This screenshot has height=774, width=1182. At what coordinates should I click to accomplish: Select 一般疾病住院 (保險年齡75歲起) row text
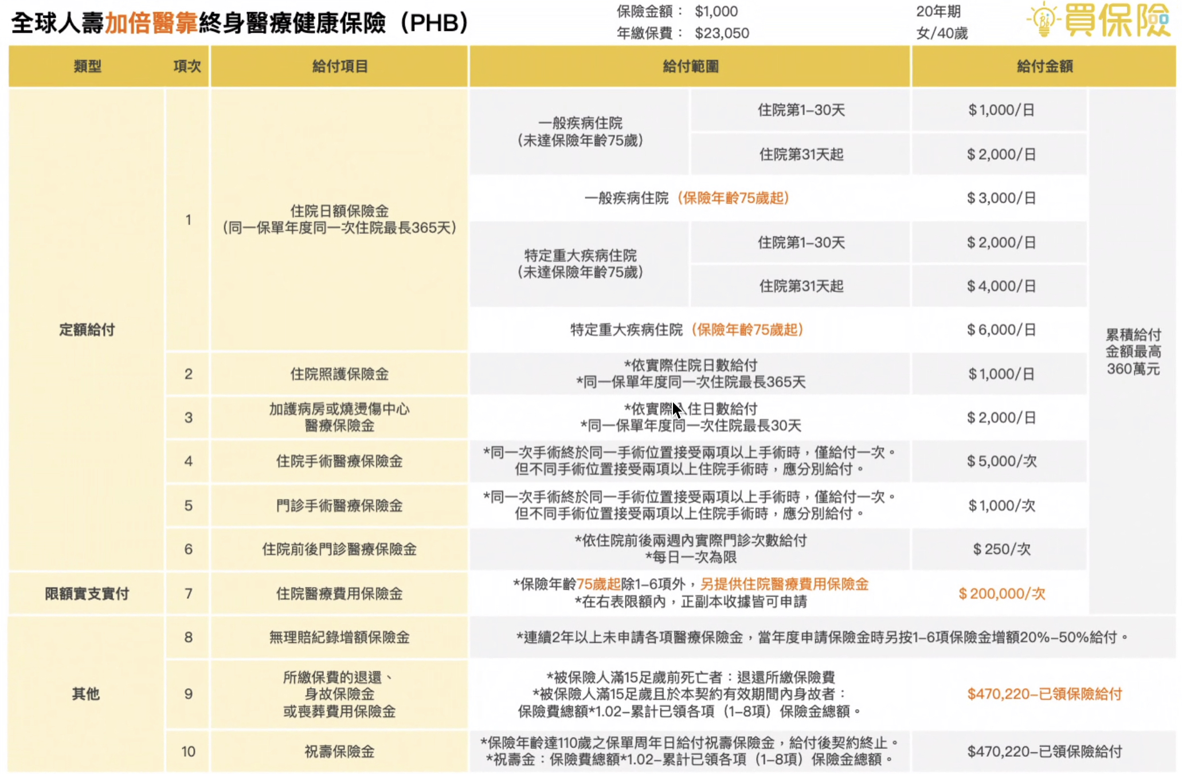pyautogui.click(x=687, y=198)
